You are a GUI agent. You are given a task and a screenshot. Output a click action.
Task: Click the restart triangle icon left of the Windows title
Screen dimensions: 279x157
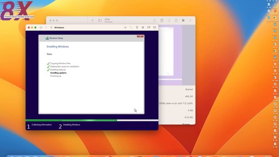coord(51,27)
